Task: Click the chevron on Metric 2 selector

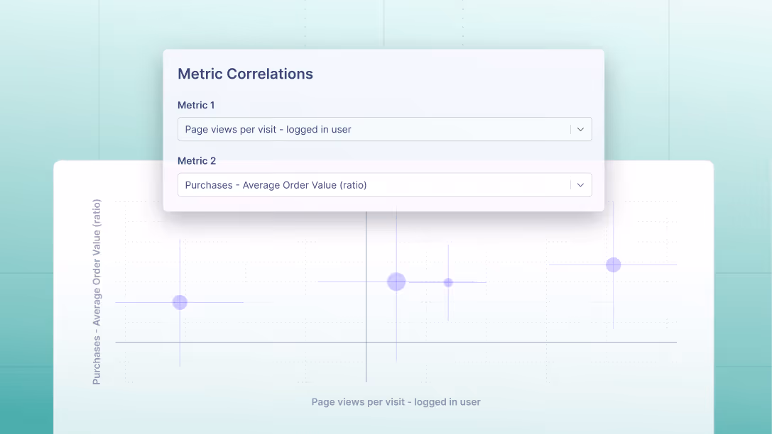Action: tap(580, 185)
